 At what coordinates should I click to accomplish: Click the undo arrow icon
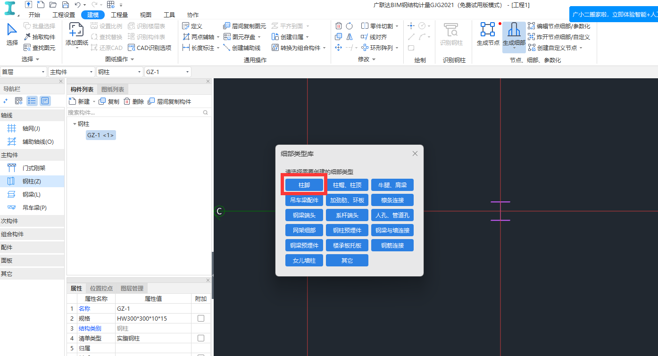(78, 5)
